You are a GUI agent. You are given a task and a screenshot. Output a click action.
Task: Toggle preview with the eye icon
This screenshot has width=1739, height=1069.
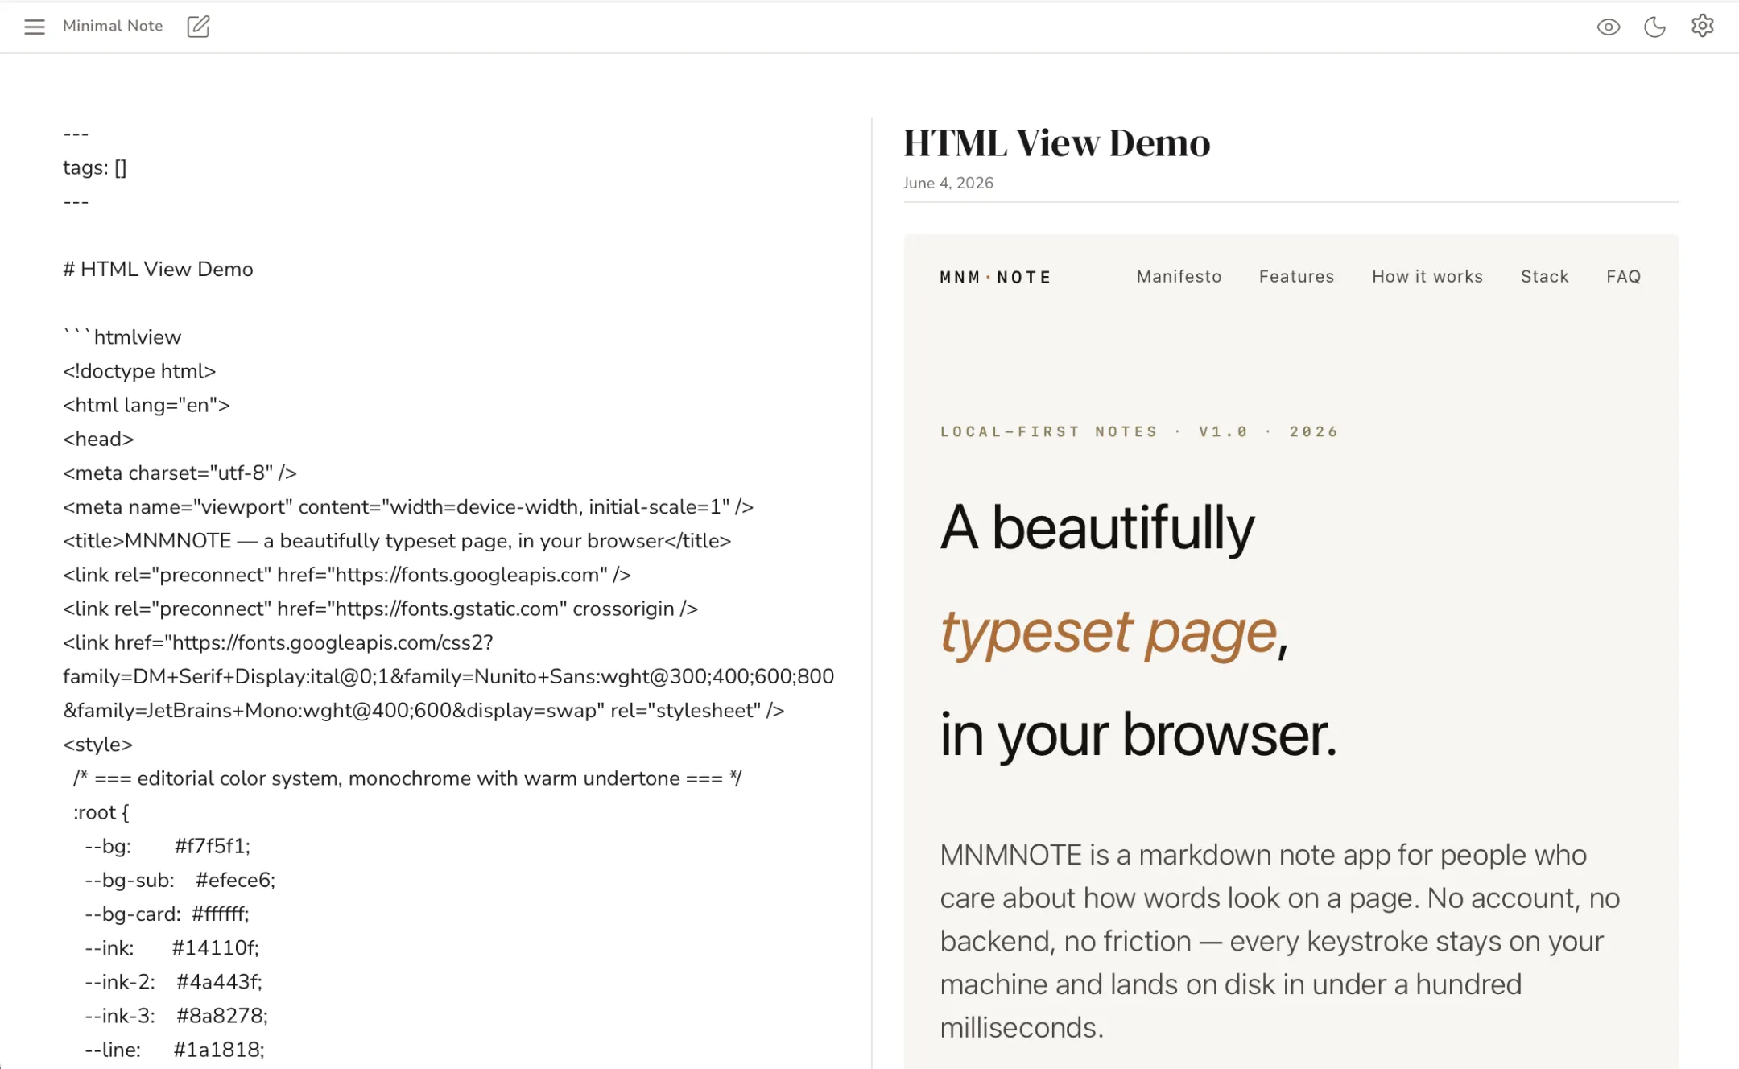[x=1608, y=27]
